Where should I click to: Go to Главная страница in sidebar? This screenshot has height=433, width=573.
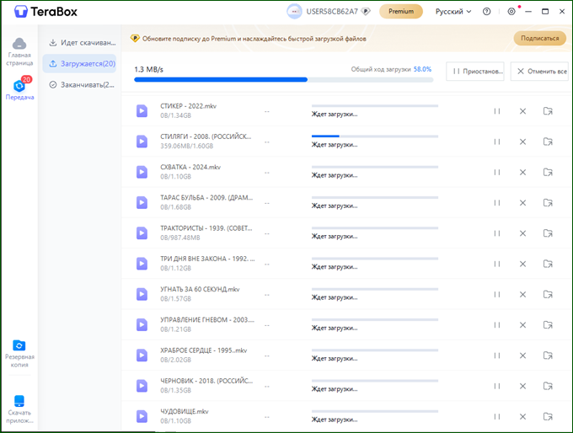19,51
